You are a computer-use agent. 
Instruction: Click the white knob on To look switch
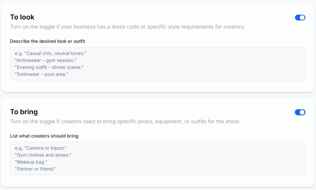click(302, 18)
